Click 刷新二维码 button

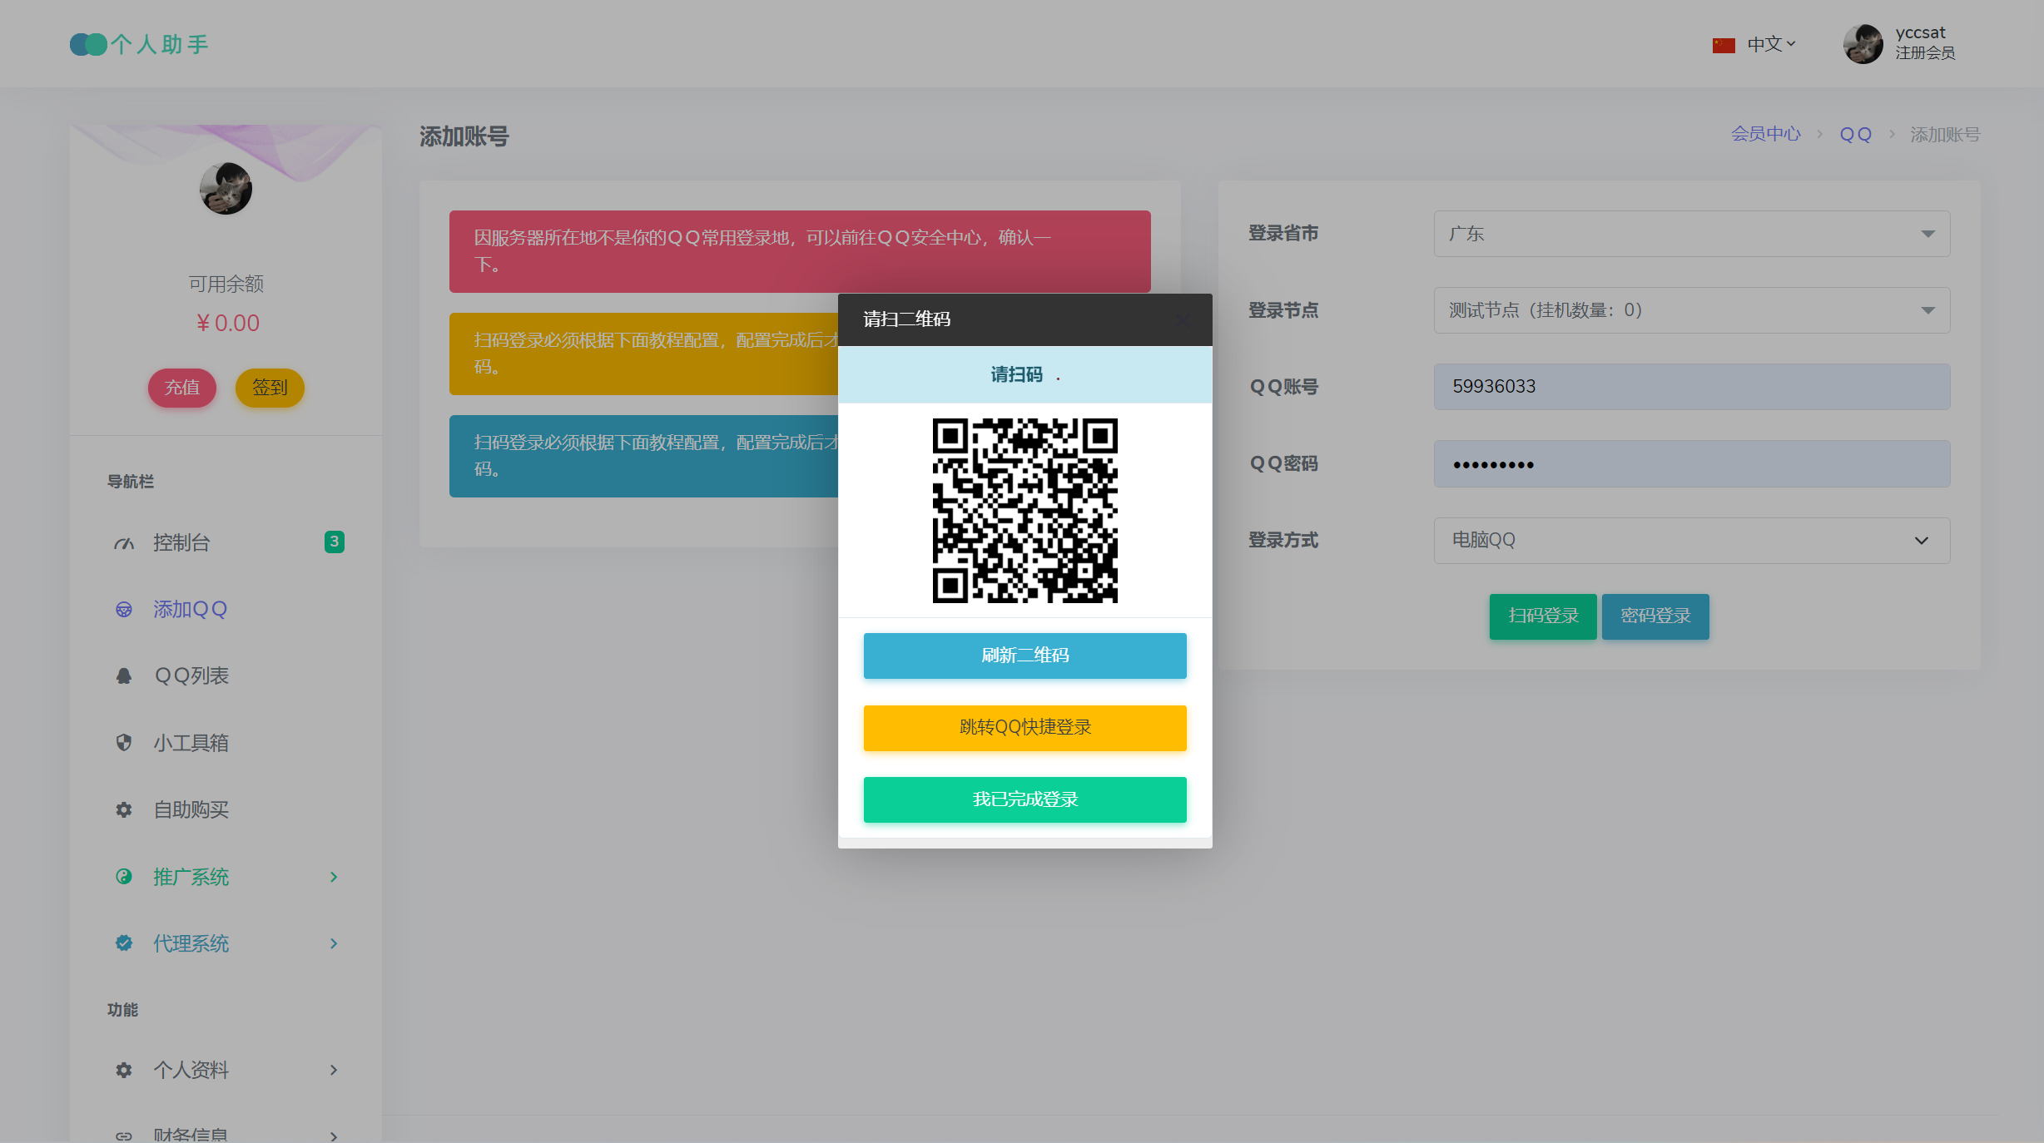pyautogui.click(x=1024, y=656)
